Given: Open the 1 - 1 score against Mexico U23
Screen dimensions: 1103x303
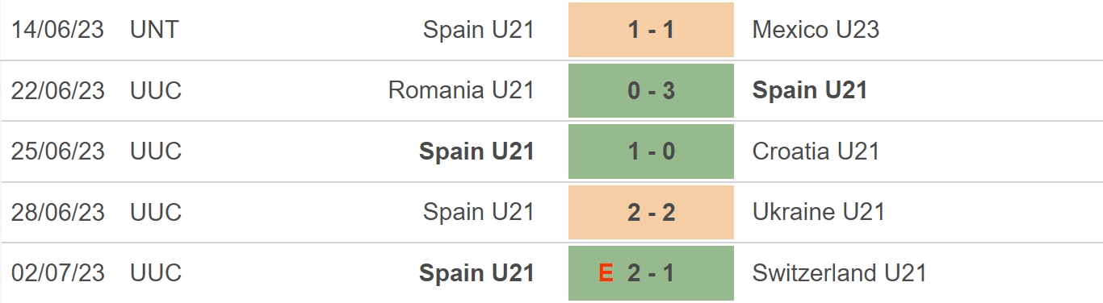Looking at the screenshot, I should (651, 30).
